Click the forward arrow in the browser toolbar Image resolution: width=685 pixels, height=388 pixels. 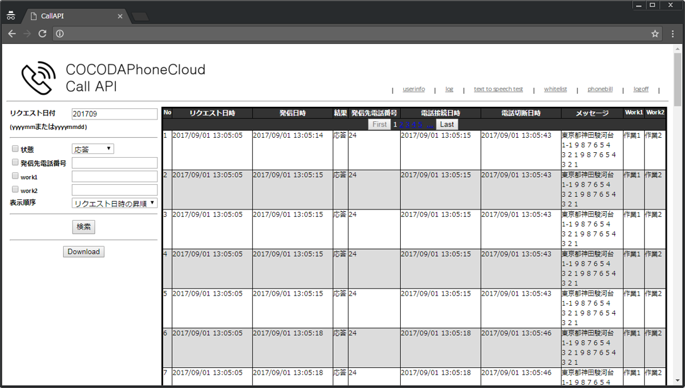pyautogui.click(x=27, y=33)
